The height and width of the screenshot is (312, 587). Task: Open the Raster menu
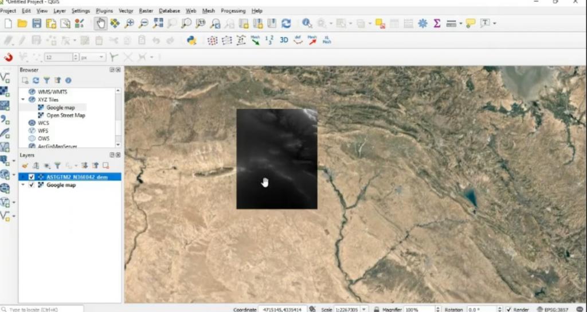146,11
